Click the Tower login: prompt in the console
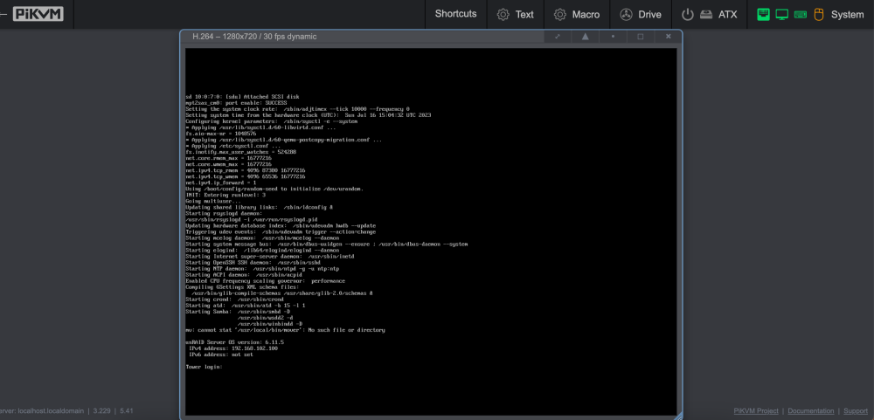 [204, 367]
